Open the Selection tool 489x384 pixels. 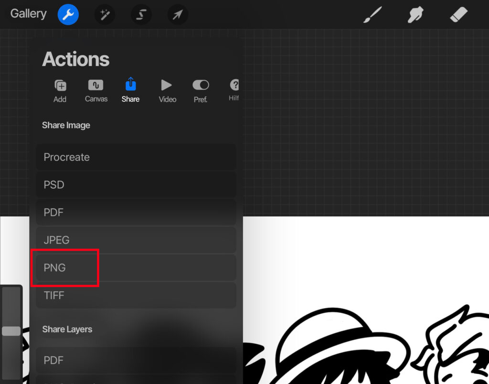(x=141, y=14)
